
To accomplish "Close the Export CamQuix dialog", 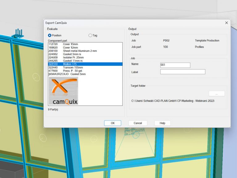I will pos(227,23).
